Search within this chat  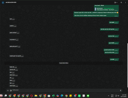pos(121,3)
